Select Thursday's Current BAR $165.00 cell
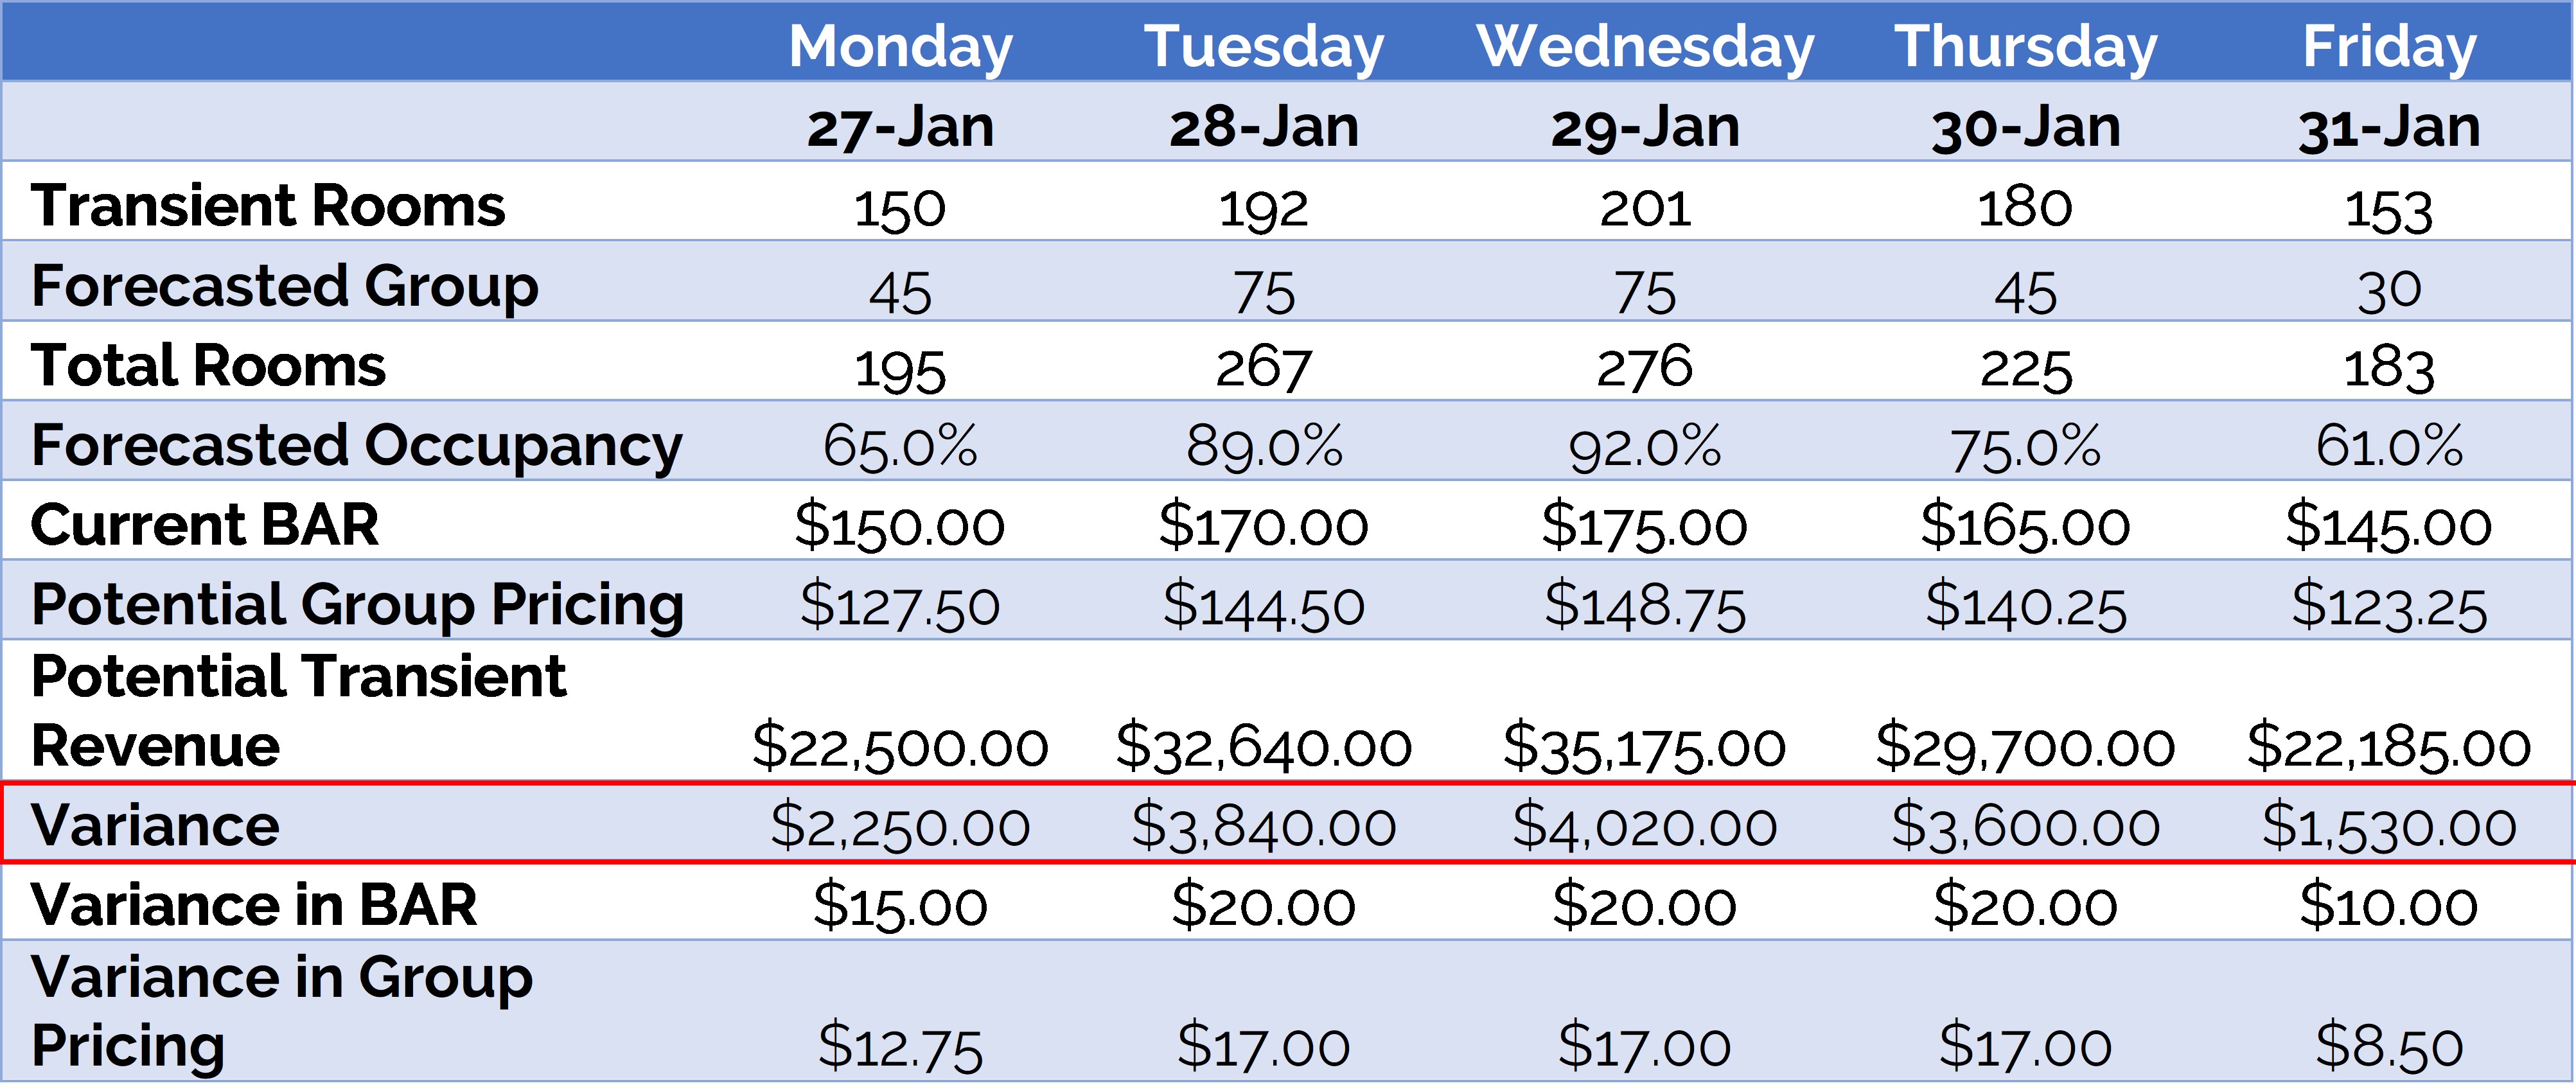 pos(2025,526)
